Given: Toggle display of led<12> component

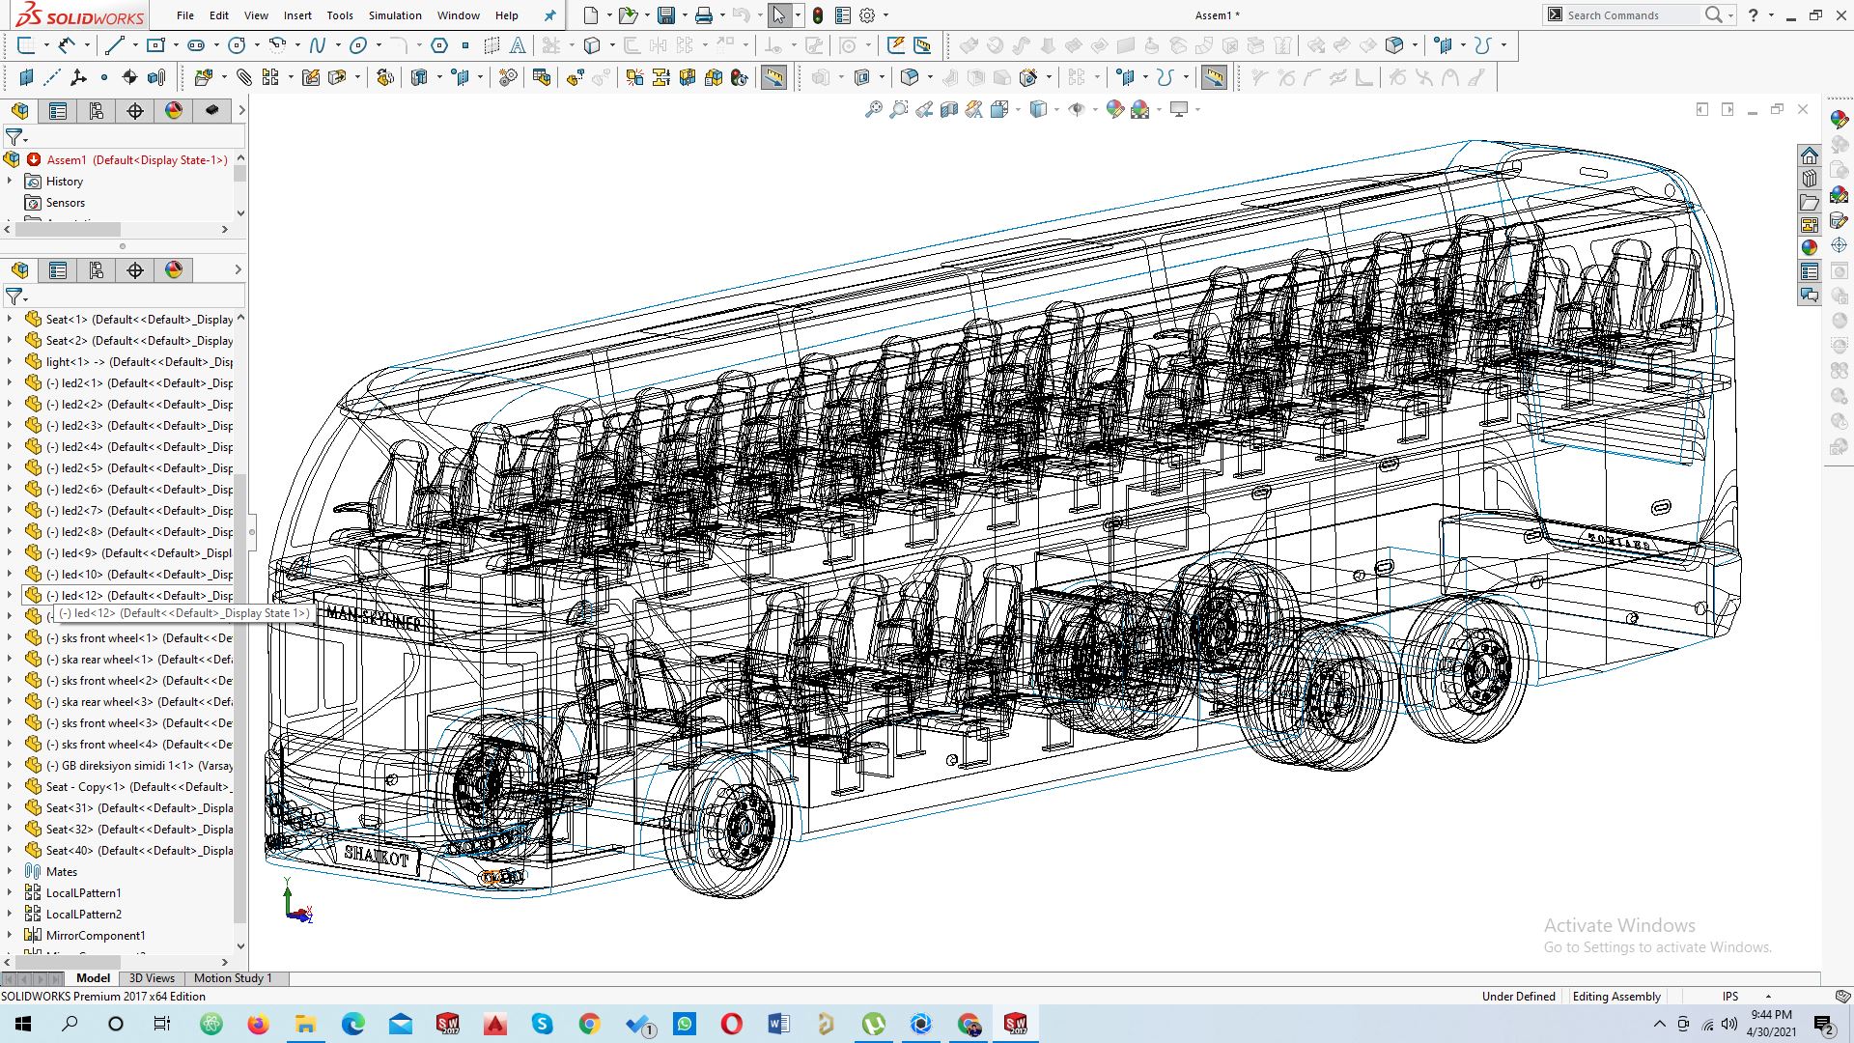Looking at the screenshot, I should point(9,595).
